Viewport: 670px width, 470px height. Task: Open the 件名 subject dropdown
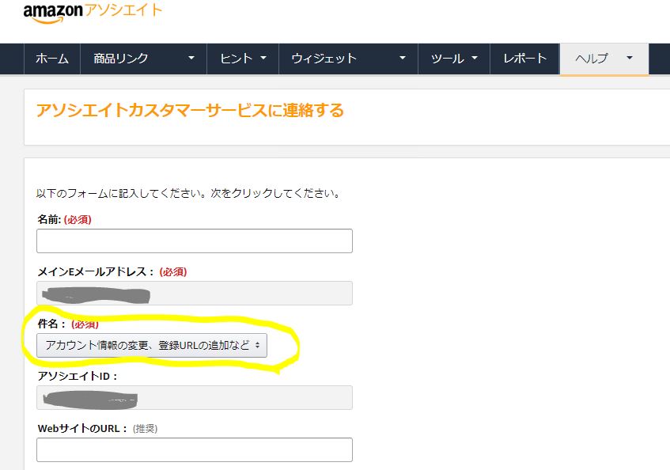click(152, 345)
